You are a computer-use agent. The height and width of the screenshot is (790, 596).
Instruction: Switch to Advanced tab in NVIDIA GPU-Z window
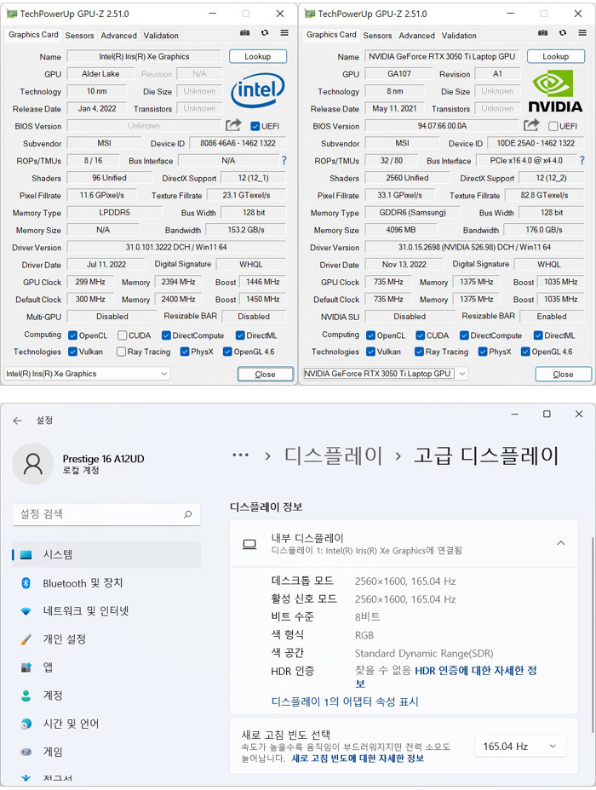point(416,36)
